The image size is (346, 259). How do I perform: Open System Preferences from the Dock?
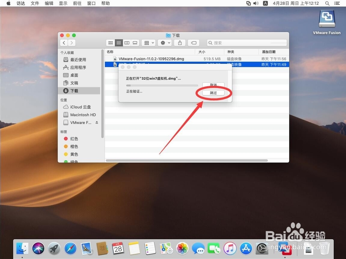pyautogui.click(x=262, y=248)
